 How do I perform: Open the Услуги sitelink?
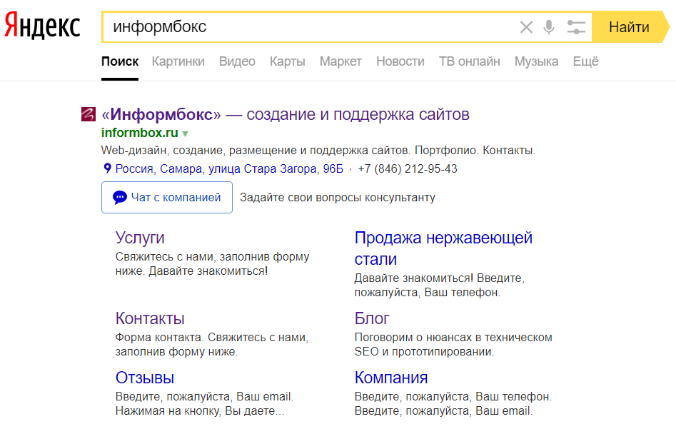[140, 238]
